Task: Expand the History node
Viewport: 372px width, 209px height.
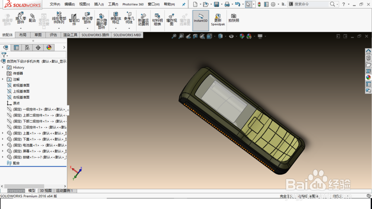Action: (3, 67)
